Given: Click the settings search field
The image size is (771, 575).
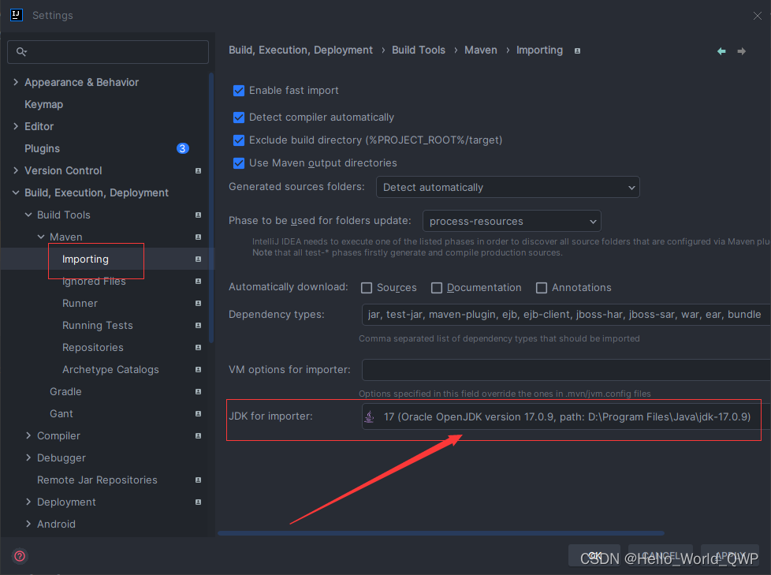Looking at the screenshot, I should [108, 51].
